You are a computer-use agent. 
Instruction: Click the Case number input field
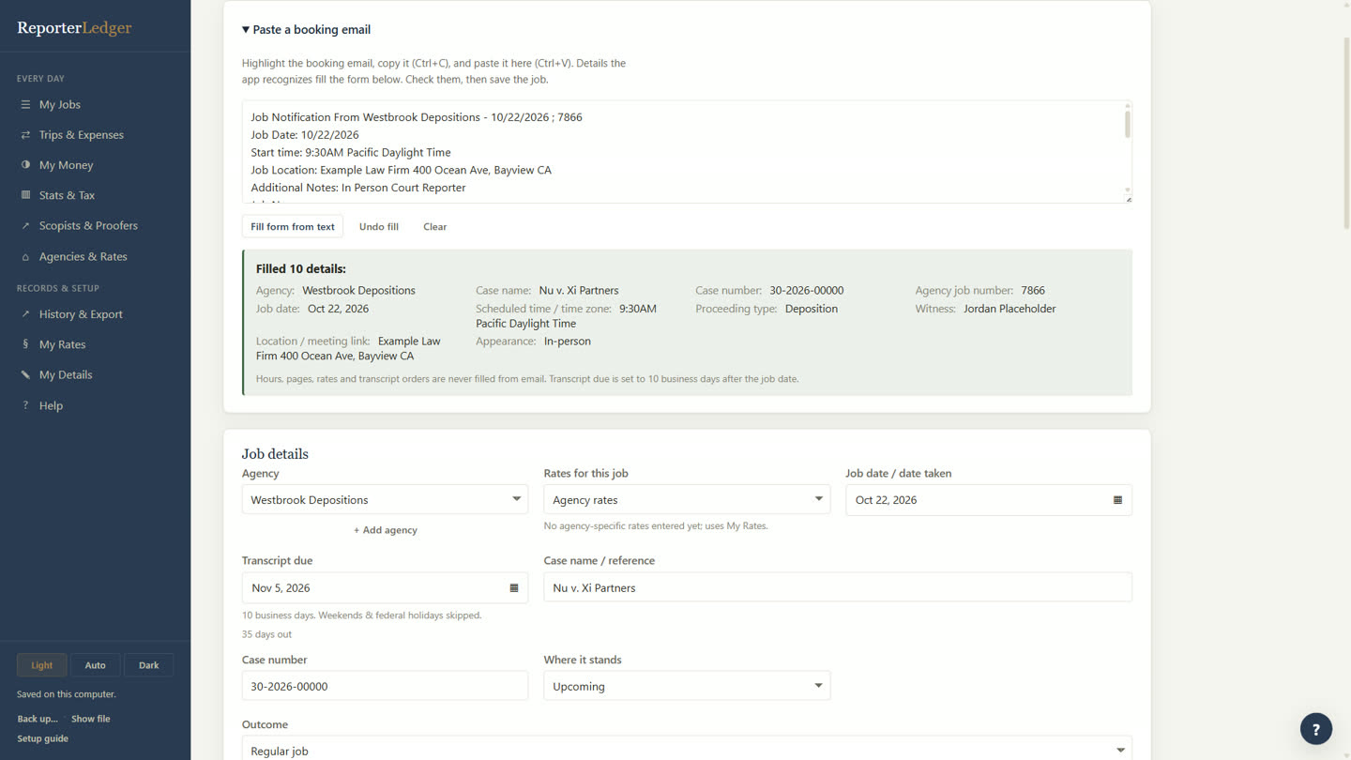[x=385, y=686]
